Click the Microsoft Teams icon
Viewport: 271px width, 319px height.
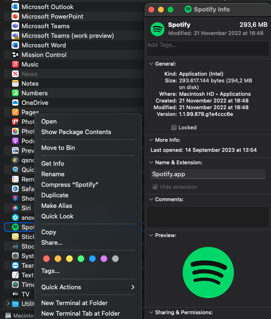15,26
